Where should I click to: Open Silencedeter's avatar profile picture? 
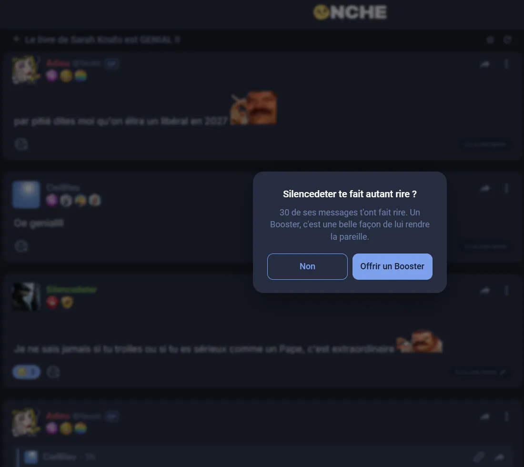coord(26,297)
